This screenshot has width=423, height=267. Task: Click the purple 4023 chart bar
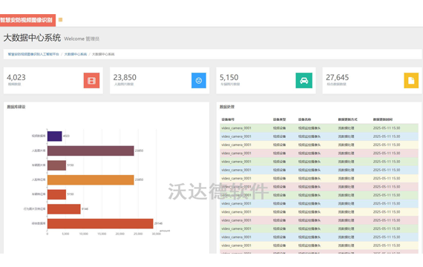55,136
